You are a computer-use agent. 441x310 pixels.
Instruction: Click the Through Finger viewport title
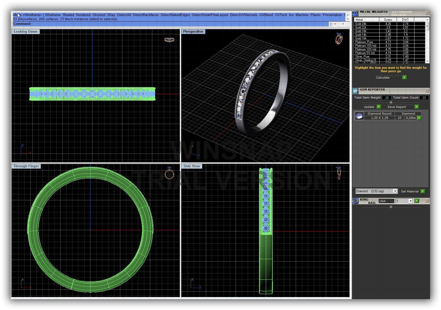(26, 166)
